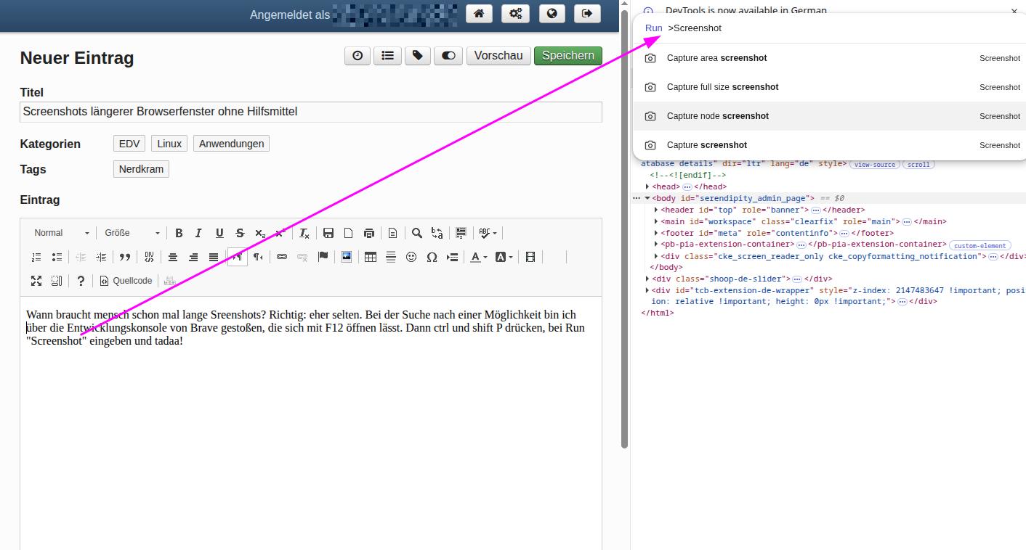Click the Underline toolbar icon
The height and width of the screenshot is (550, 1026).
tap(219, 233)
